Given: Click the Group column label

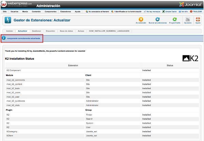Looking at the screenshot, I should (x=88, y=110).
